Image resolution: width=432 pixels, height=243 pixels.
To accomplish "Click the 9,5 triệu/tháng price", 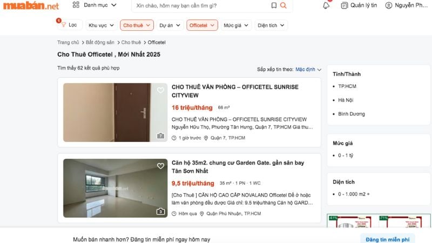I will click(193, 184).
